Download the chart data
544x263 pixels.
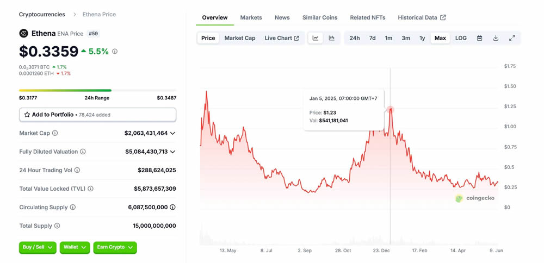click(x=496, y=38)
